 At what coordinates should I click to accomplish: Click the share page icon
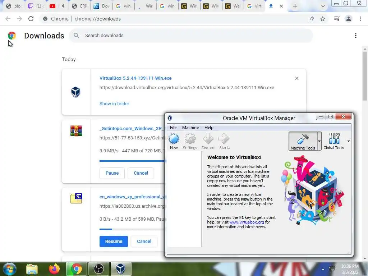[311, 19]
